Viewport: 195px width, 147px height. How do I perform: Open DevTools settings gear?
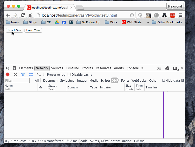click(167, 68)
